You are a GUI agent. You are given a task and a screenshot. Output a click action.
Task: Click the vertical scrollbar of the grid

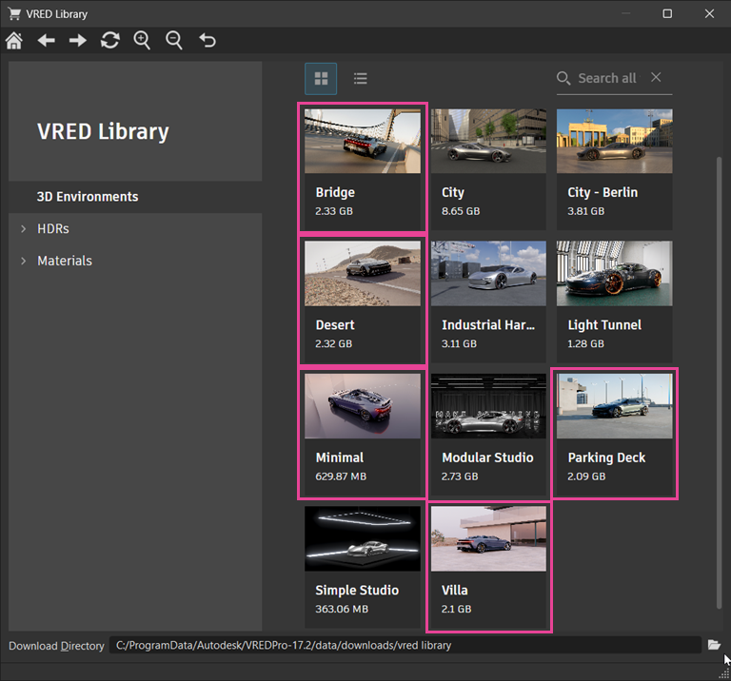[x=719, y=382]
